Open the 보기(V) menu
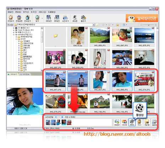The width and height of the screenshot is (165, 148). click(26, 12)
